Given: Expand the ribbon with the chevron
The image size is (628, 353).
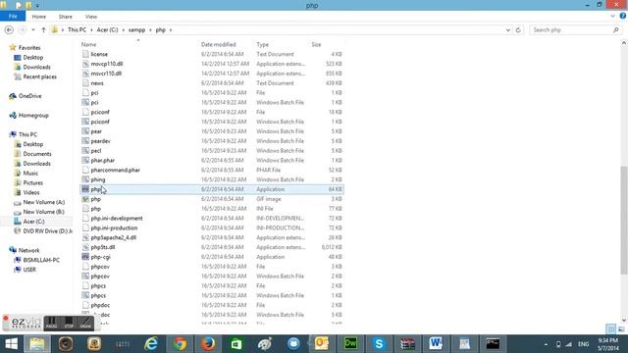Looking at the screenshot, I should pyautogui.click(x=612, y=16).
